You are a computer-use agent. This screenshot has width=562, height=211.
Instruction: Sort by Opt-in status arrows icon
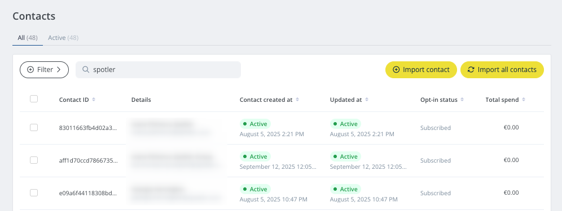[462, 100]
